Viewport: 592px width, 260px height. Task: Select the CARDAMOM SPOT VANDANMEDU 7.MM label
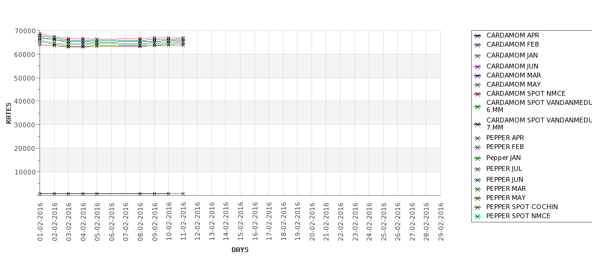pos(539,124)
